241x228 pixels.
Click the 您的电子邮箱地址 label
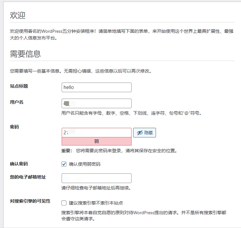(28, 177)
